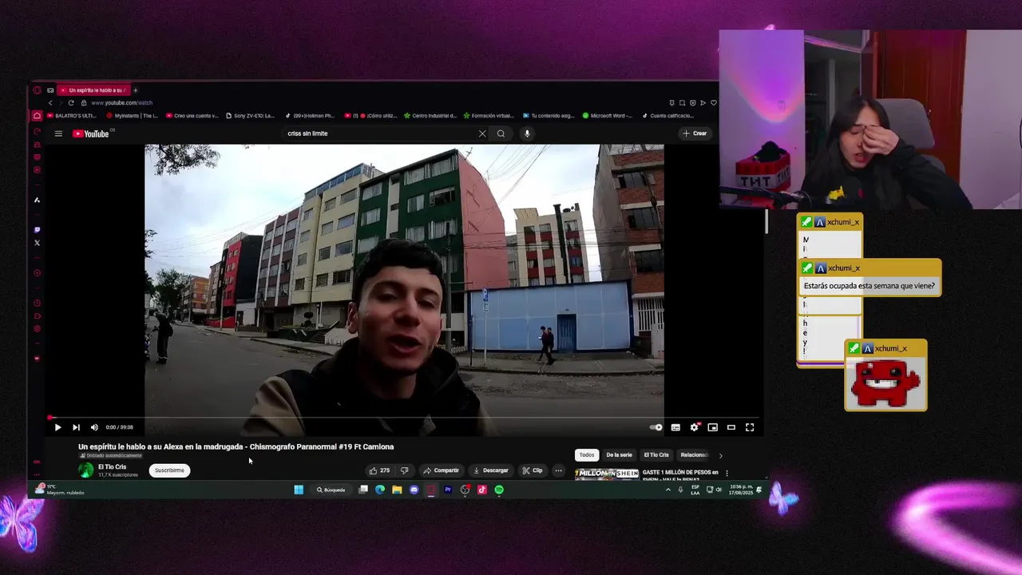Open weather widget on taskbar

coord(60,490)
